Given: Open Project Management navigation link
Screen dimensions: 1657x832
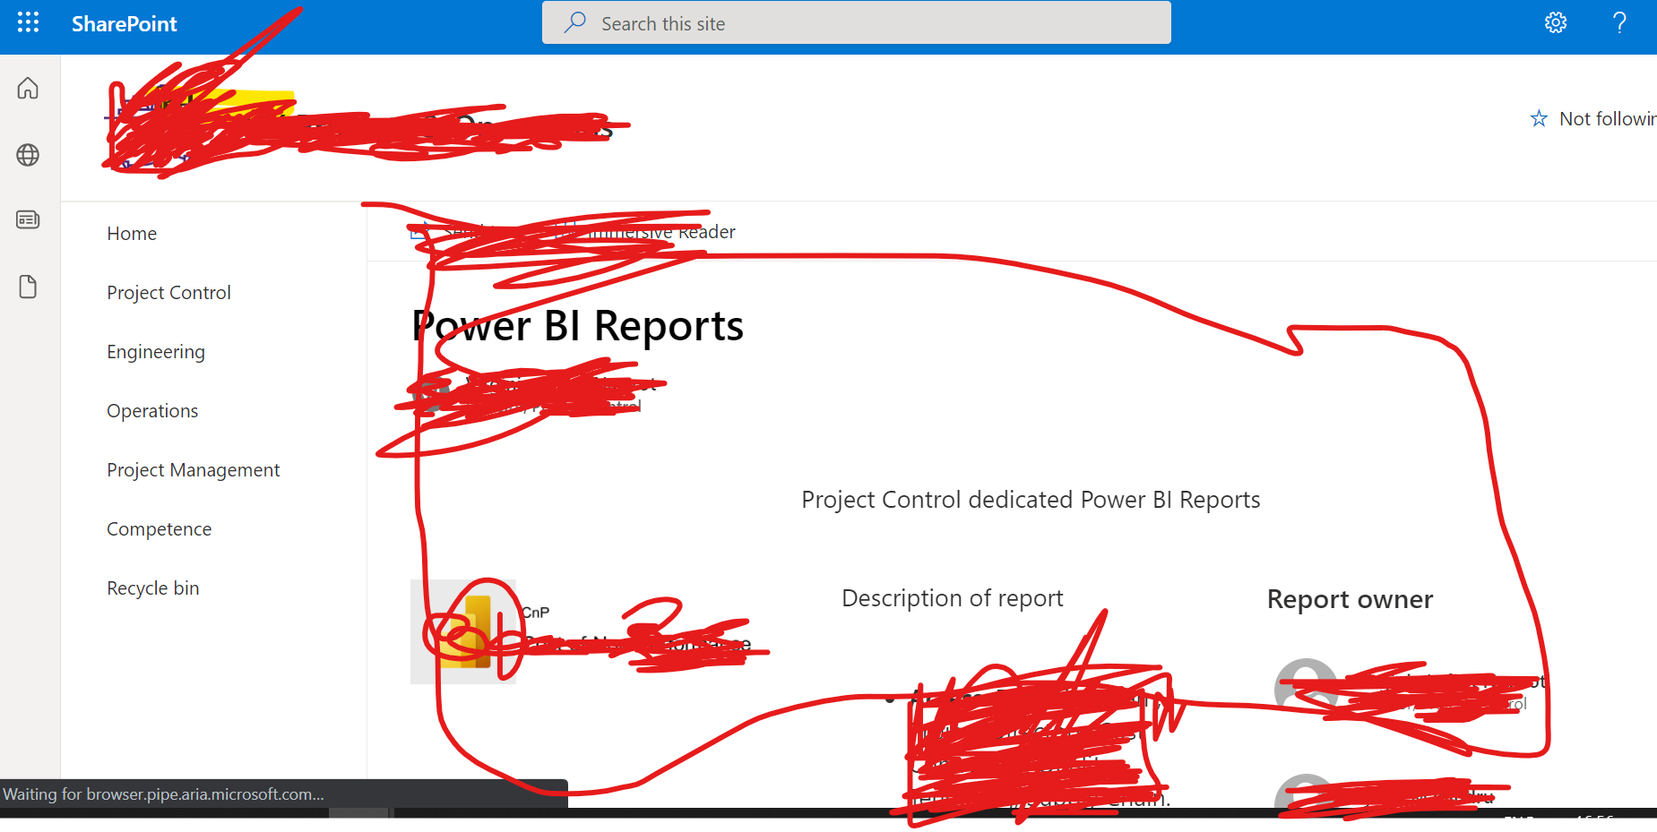Looking at the screenshot, I should [193, 470].
